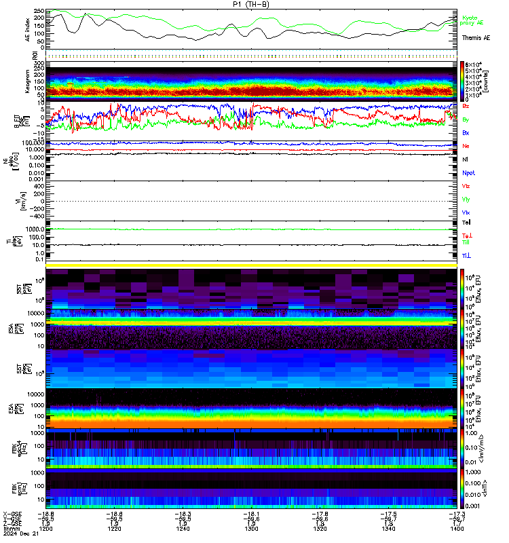Viewport: 509px width, 543px height.
Task: Select the red Bz legend label
Action: pyautogui.click(x=466, y=107)
